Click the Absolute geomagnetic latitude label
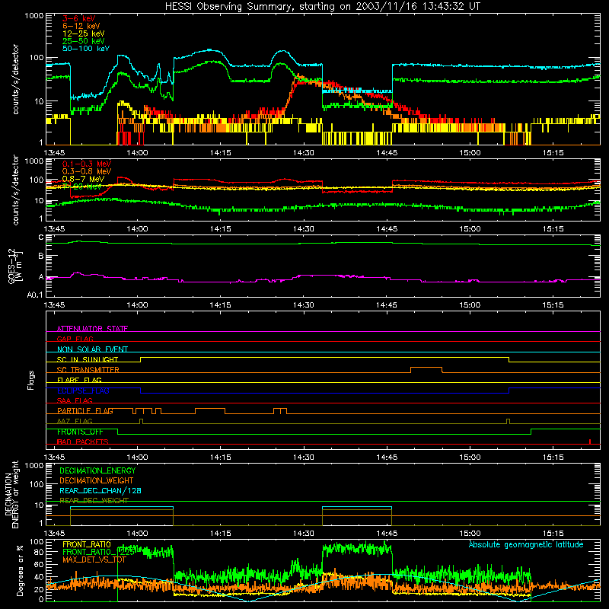The image size is (609, 609). [x=526, y=544]
